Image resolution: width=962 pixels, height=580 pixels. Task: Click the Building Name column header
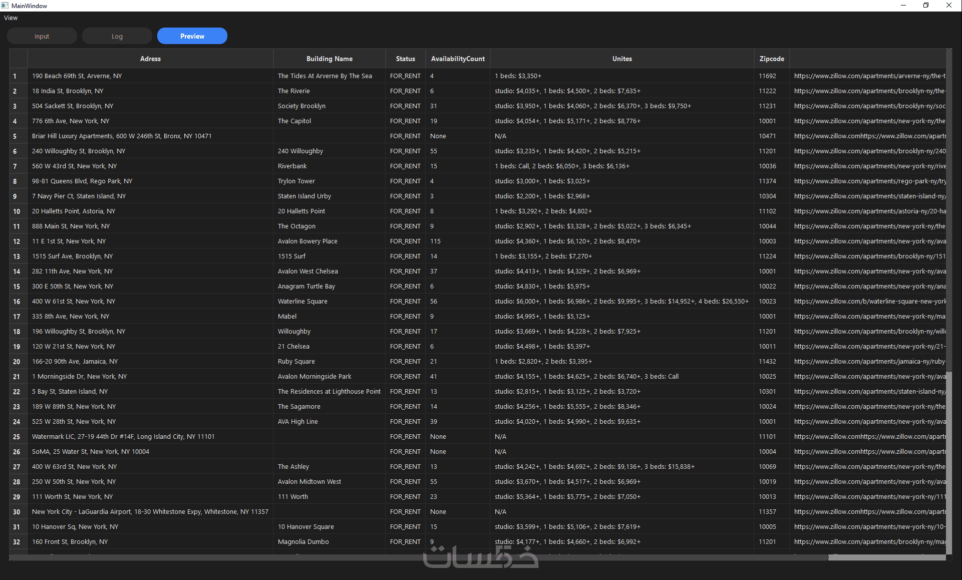(x=329, y=59)
